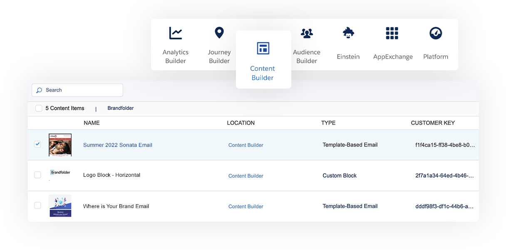Open the Summer 2022 Sonata Email link
The height and width of the screenshot is (250, 506).
tap(118, 145)
